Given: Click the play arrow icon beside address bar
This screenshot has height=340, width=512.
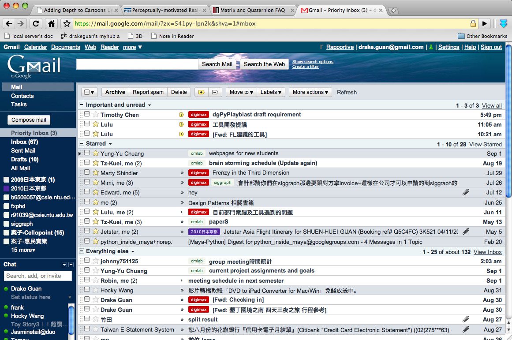Looking at the screenshot, I should point(485,23).
